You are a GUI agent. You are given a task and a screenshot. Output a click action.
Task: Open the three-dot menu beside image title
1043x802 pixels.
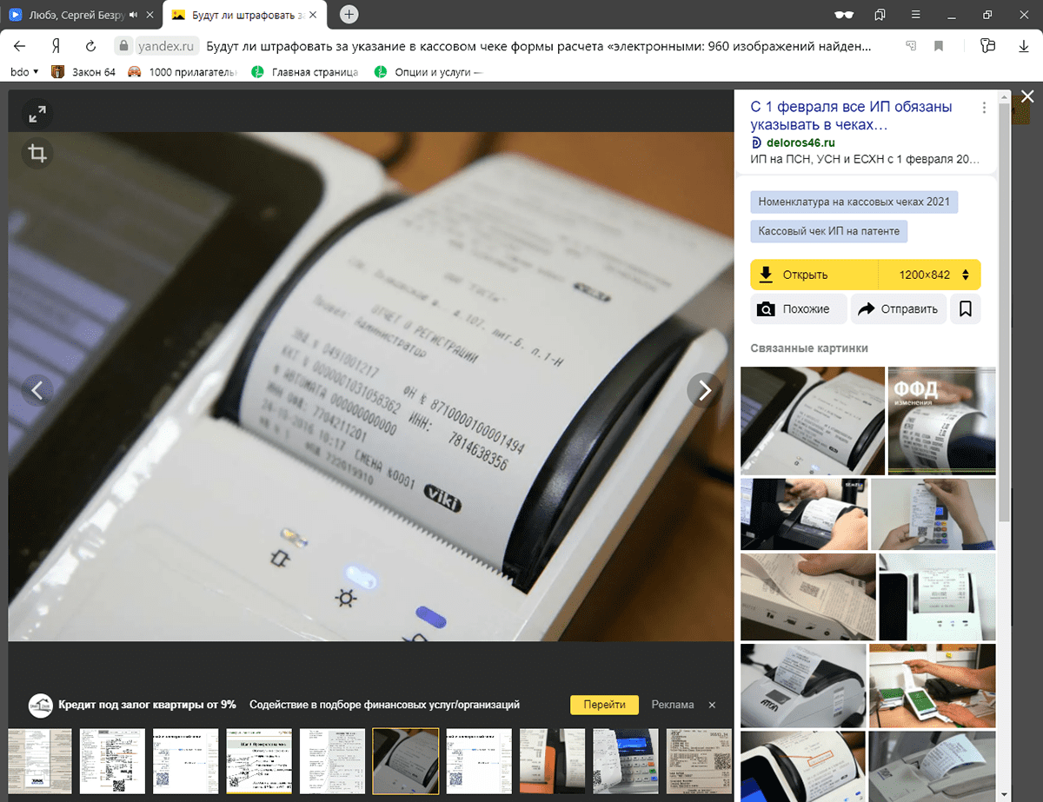984,108
